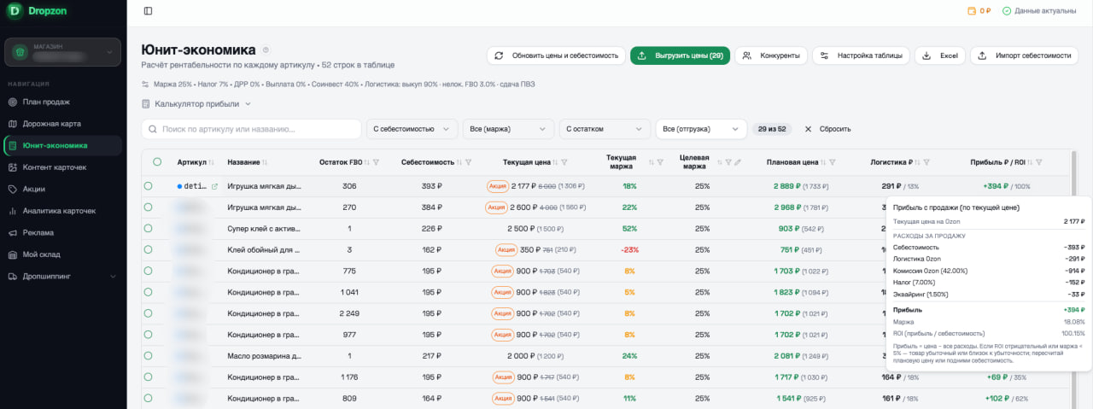Viewport: 1093px width, 409px height.
Task: Sort by 'Текущая маржа' column icon
Action: 651,162
